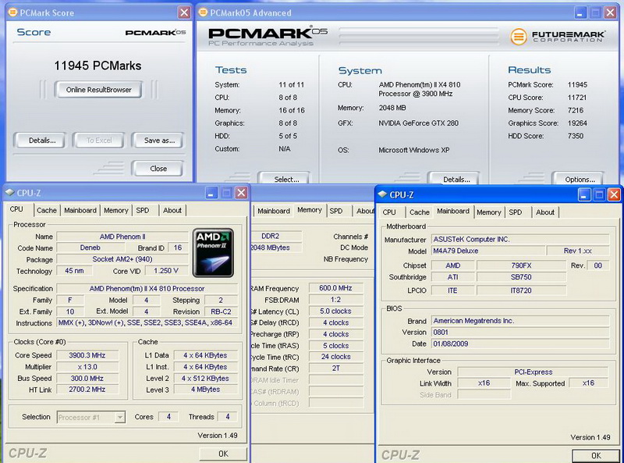
Task: Click the Core Speed 3900.3 MHz field
Action: [87, 355]
